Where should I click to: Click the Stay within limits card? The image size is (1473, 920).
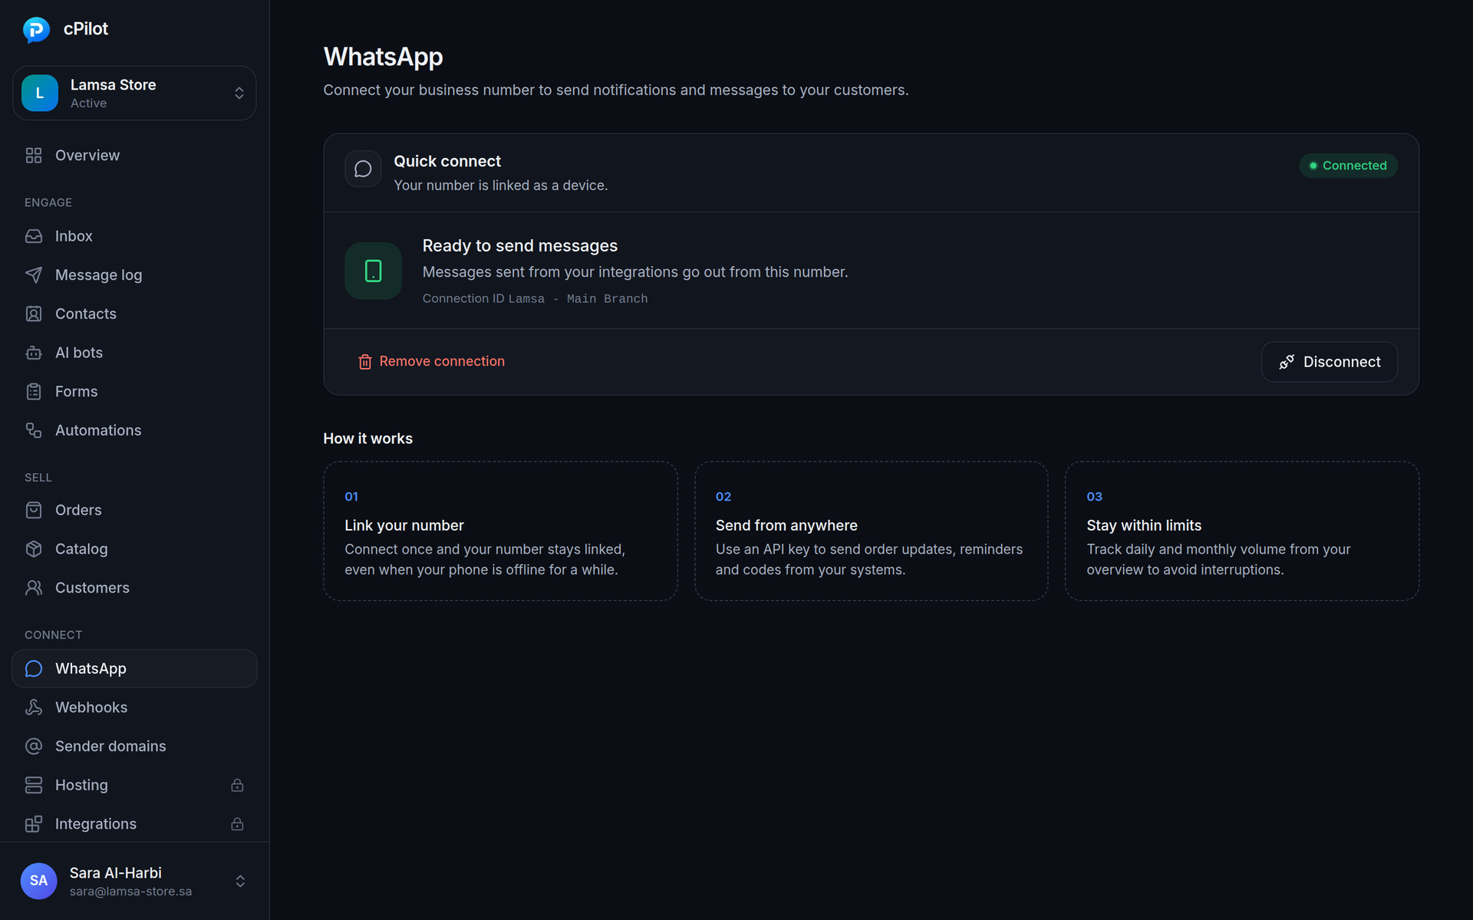[x=1242, y=531]
